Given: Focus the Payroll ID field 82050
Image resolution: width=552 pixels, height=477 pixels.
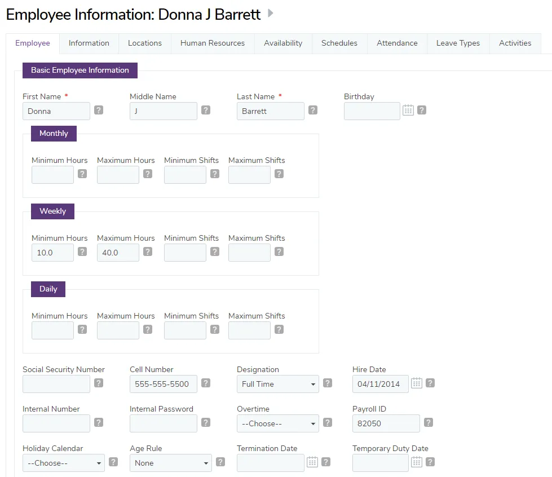Looking at the screenshot, I should pos(386,423).
